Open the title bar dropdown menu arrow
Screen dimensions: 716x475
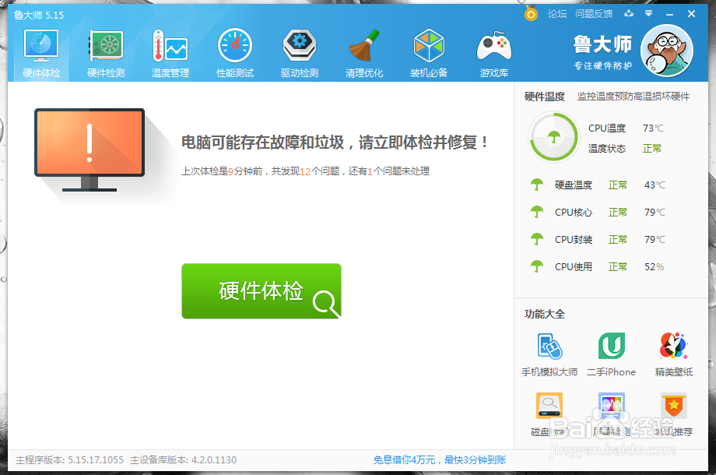coord(648,14)
